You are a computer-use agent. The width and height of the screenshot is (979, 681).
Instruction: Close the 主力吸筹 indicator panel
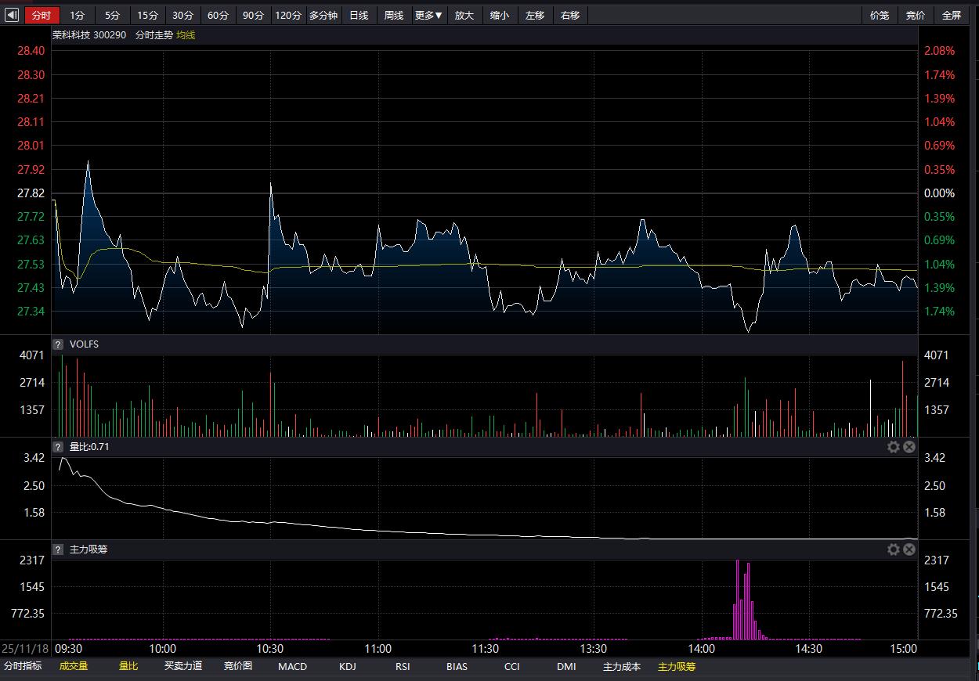[x=909, y=549]
